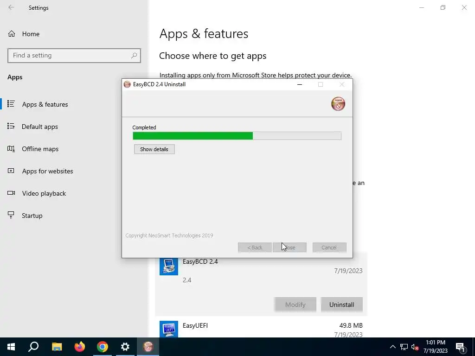
Task: Click the Cancel button in uninstaller dialog
Action: 329,248
